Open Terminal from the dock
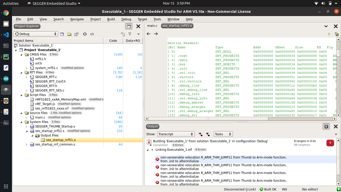 [6, 46]
